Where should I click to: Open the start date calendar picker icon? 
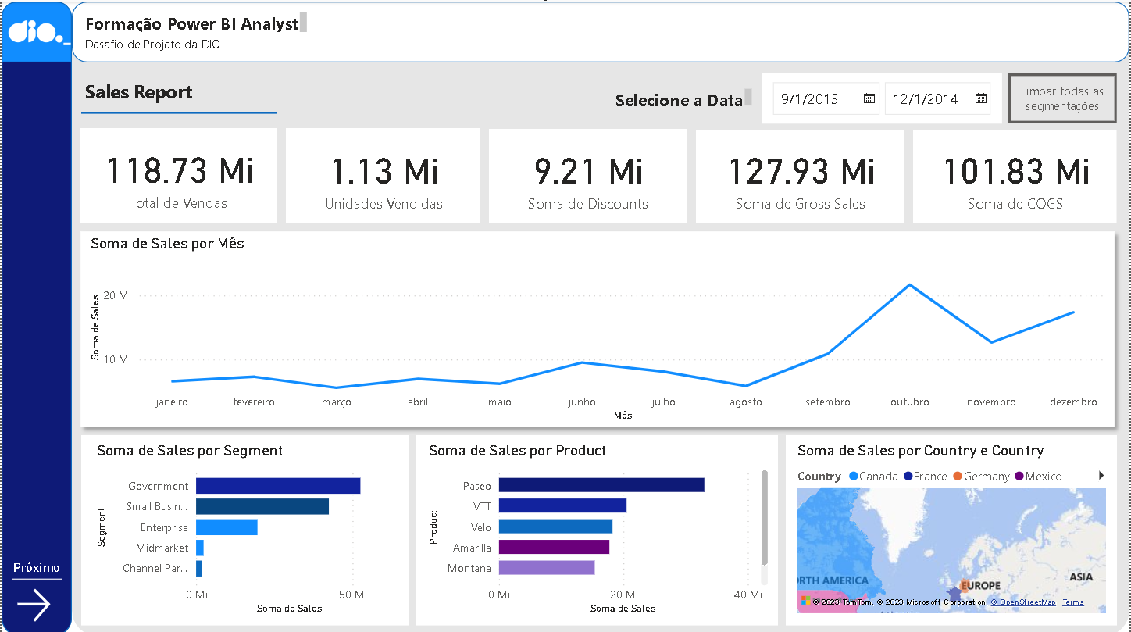click(869, 98)
